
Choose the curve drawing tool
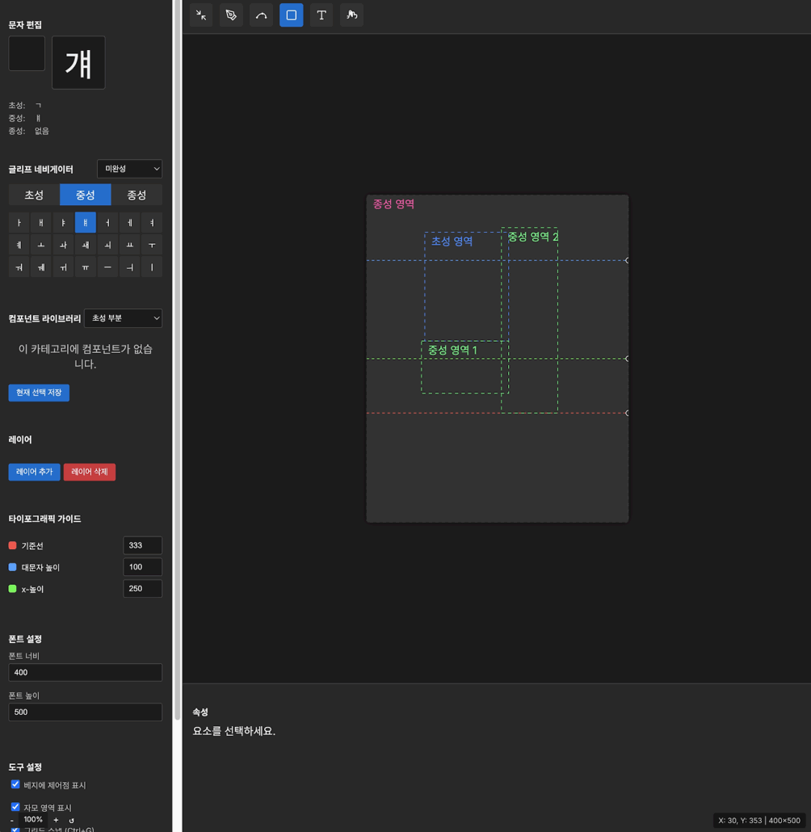(261, 15)
